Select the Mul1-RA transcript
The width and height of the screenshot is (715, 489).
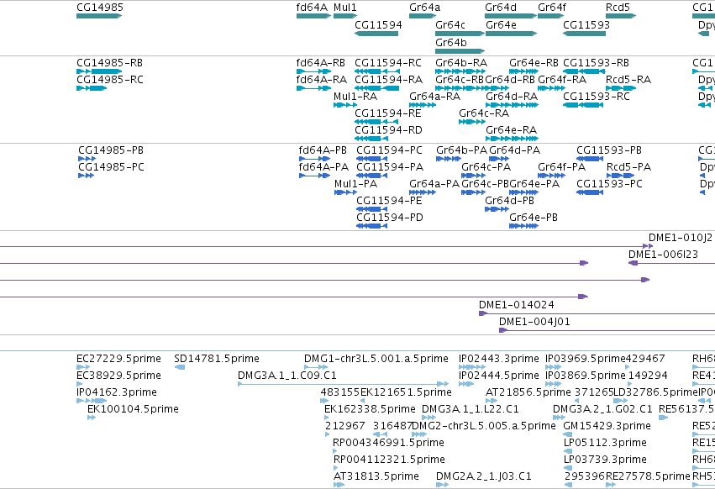(345, 105)
